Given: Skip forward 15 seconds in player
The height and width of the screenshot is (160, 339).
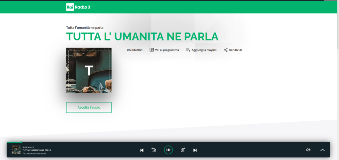Looking at the screenshot, I should (x=183, y=150).
